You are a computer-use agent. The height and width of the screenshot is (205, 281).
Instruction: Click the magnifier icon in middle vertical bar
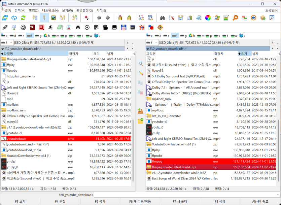tap(141, 64)
